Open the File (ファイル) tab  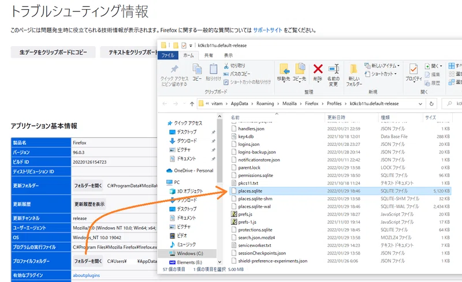[x=168, y=55]
